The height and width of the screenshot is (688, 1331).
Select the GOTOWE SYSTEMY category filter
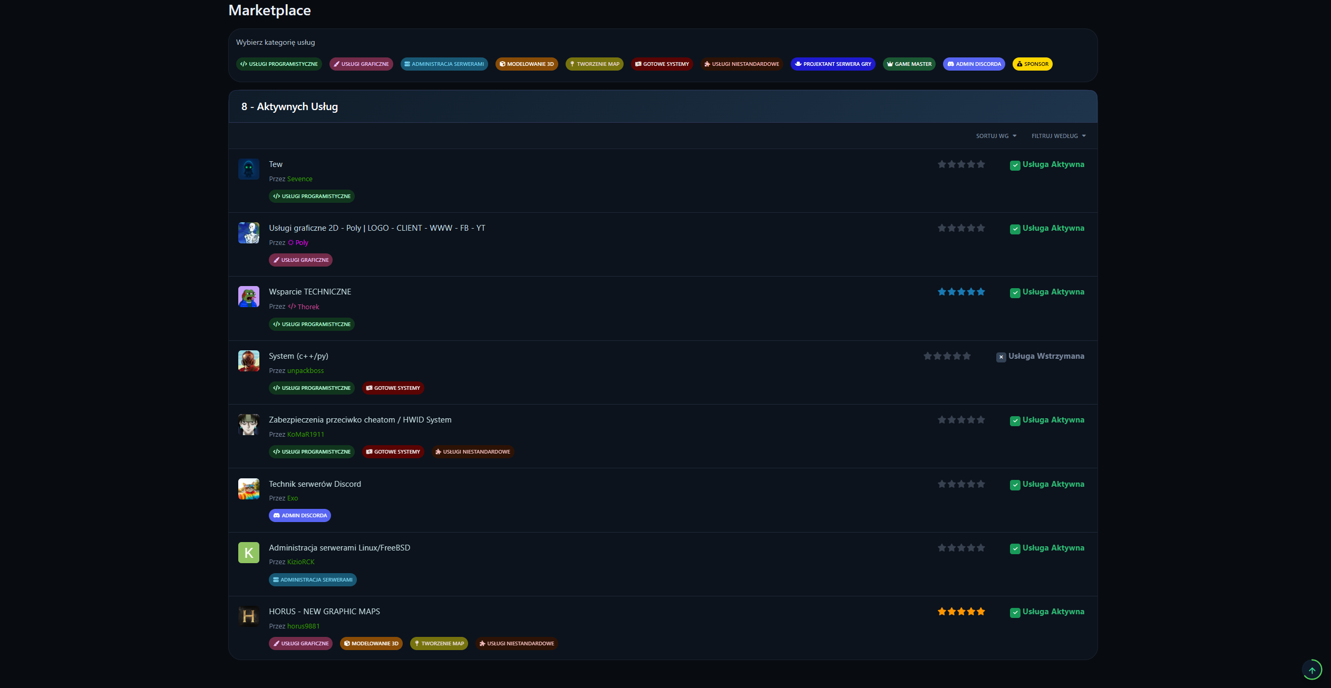point(663,64)
